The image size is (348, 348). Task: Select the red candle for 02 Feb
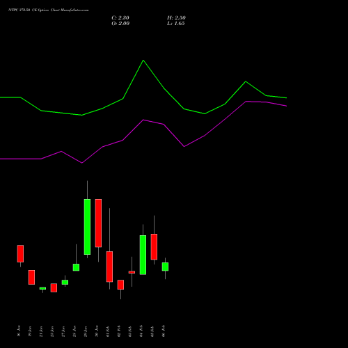120,285
